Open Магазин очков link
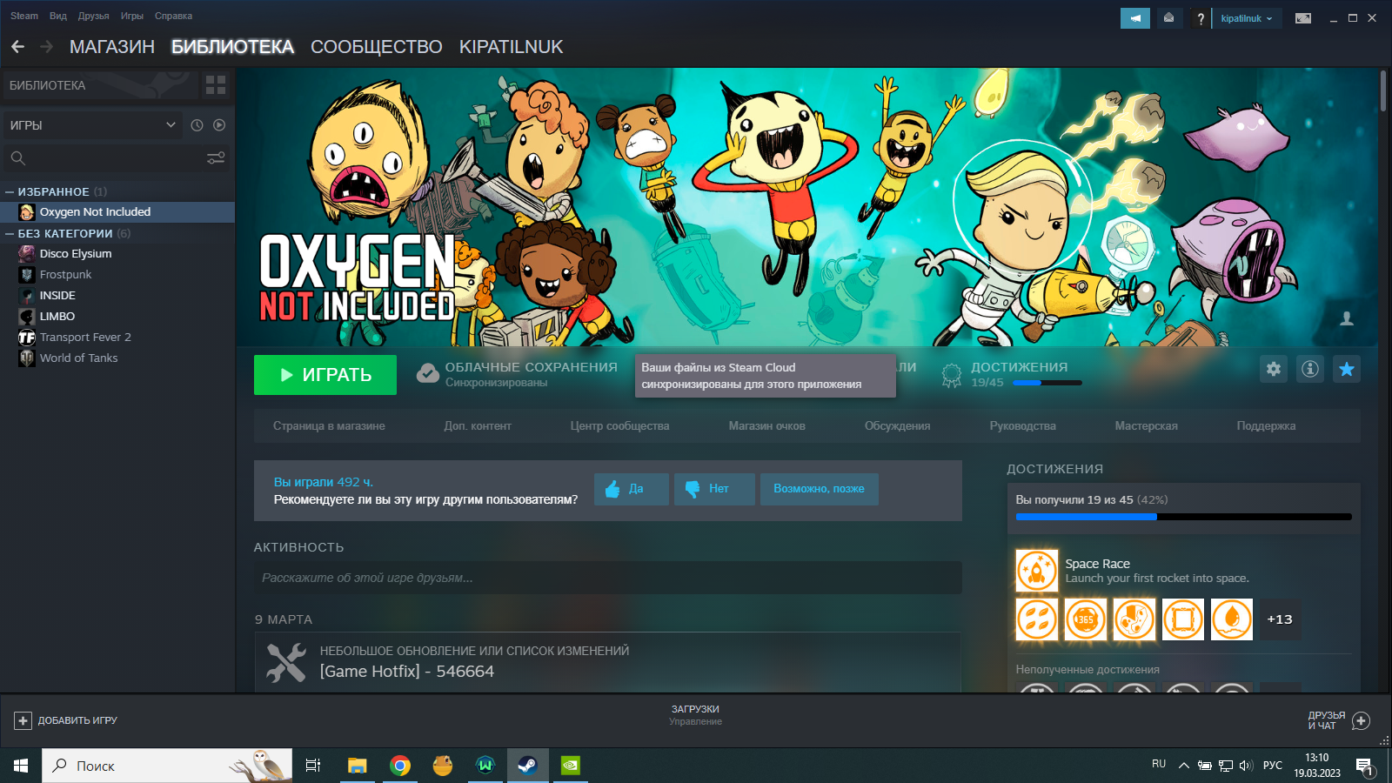This screenshot has width=1392, height=783. (767, 426)
